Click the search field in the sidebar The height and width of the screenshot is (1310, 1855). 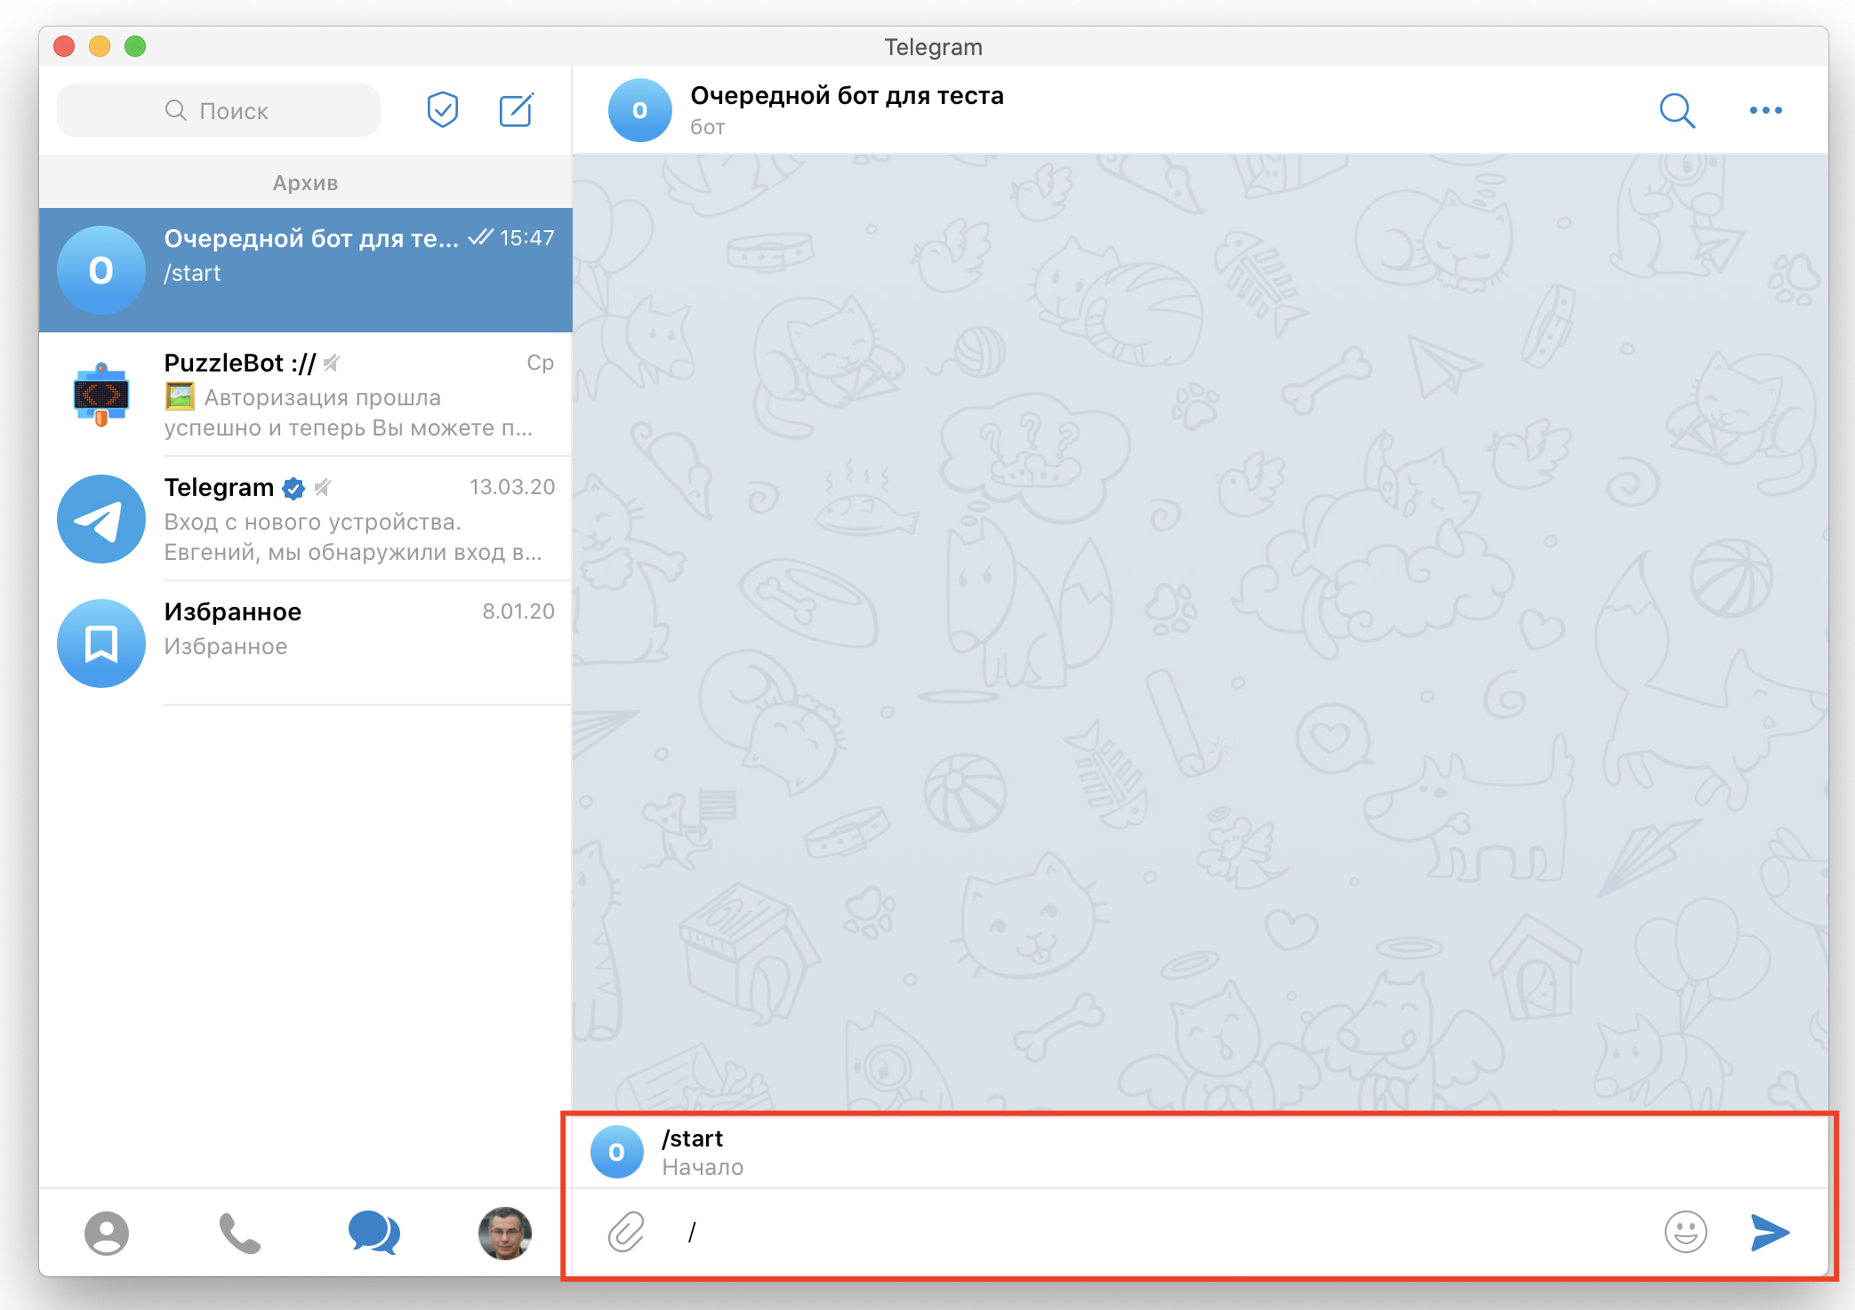click(x=219, y=110)
